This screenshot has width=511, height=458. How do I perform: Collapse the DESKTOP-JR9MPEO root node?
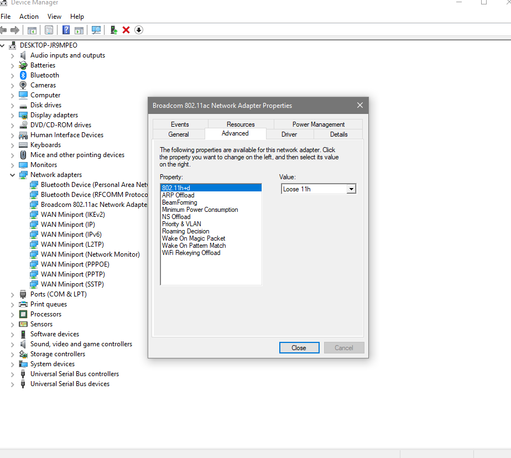(x=3, y=46)
